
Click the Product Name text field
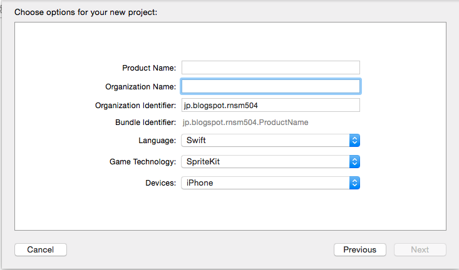point(271,67)
